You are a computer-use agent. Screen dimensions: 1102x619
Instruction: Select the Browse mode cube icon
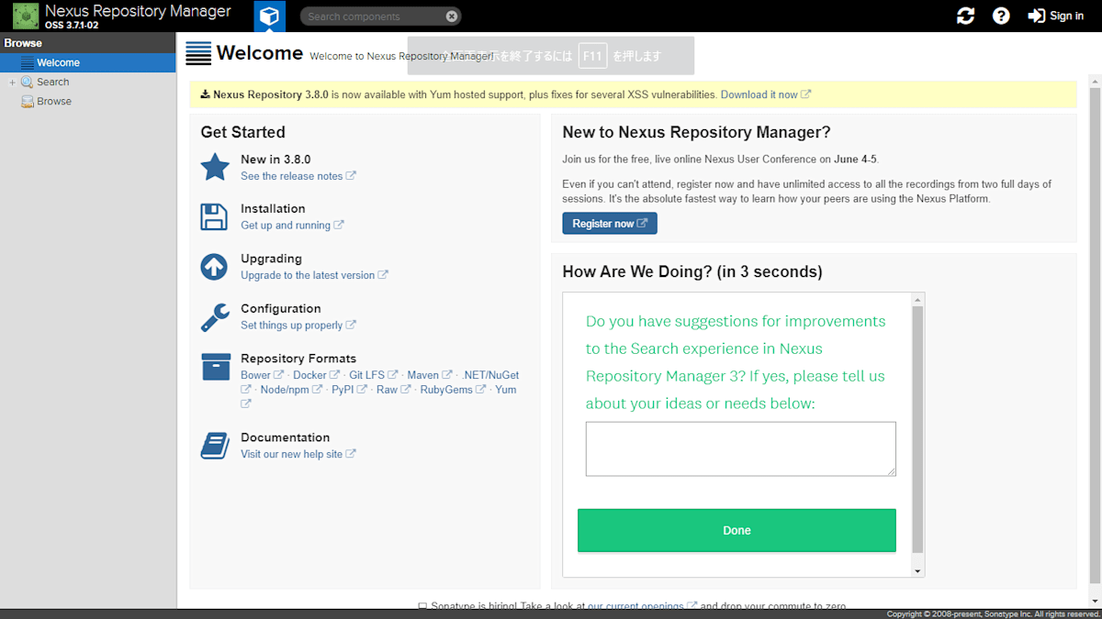(269, 15)
